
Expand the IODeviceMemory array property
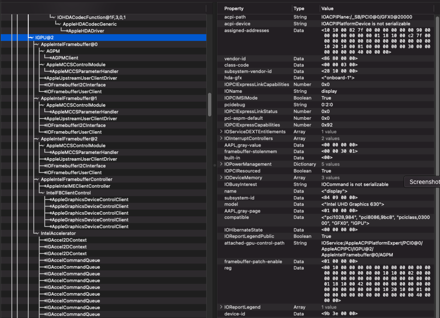pos(221,177)
